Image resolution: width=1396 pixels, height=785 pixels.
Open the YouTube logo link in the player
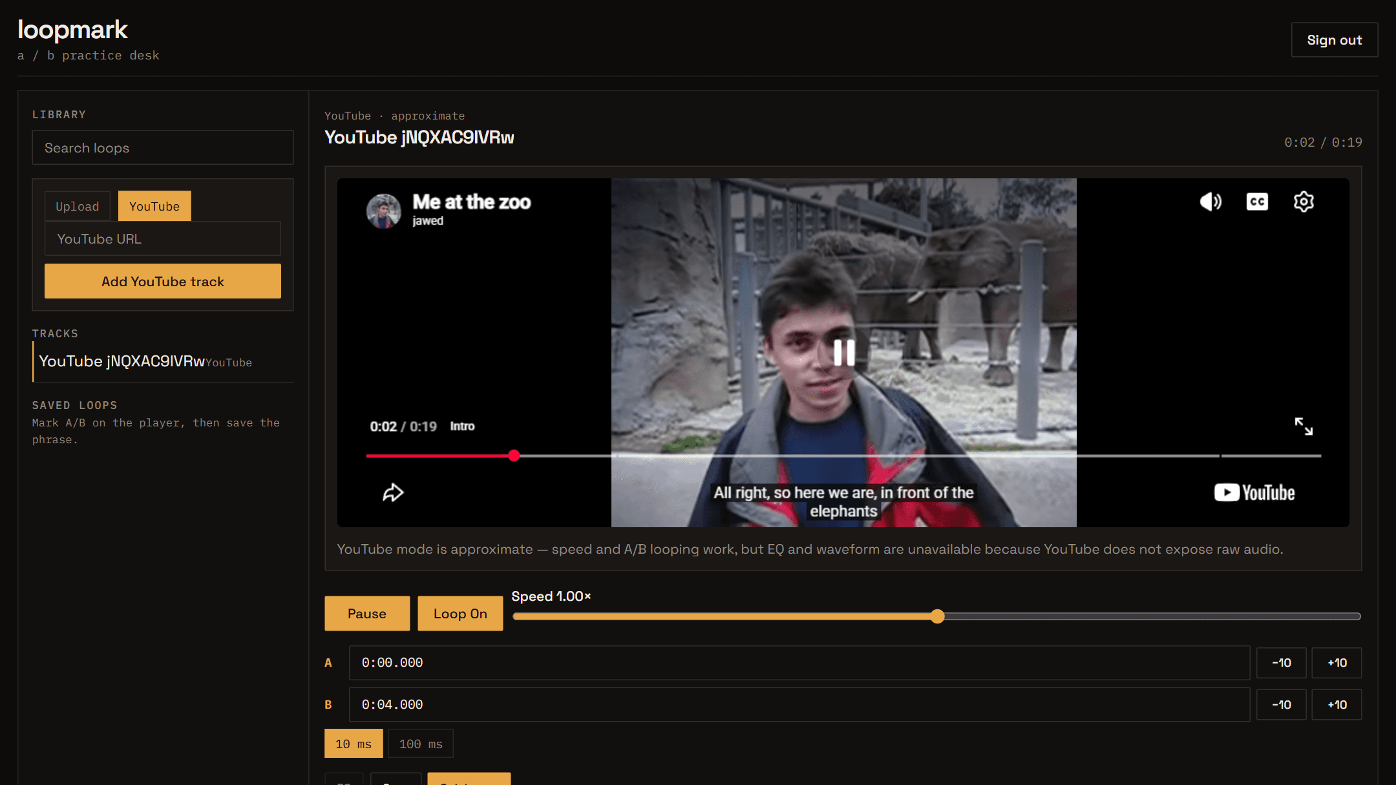pos(1254,493)
